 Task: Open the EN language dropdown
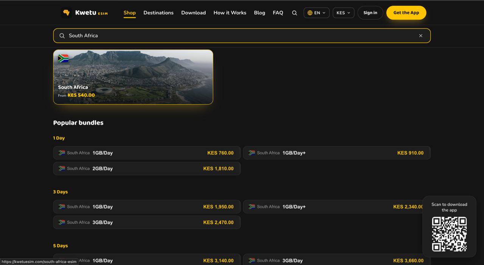(x=316, y=13)
